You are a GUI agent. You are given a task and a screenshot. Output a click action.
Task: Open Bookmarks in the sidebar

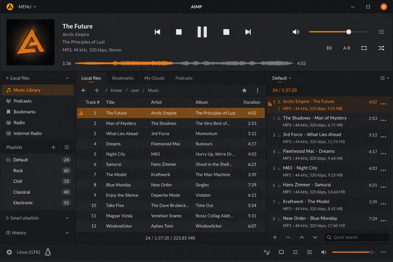pos(38,112)
